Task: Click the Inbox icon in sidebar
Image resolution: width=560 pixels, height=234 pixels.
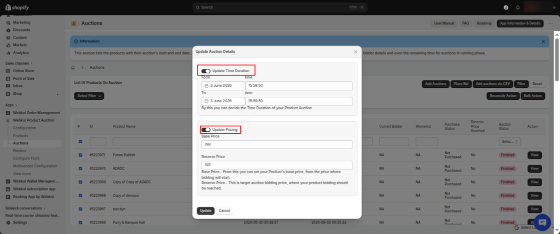Action: [8, 86]
